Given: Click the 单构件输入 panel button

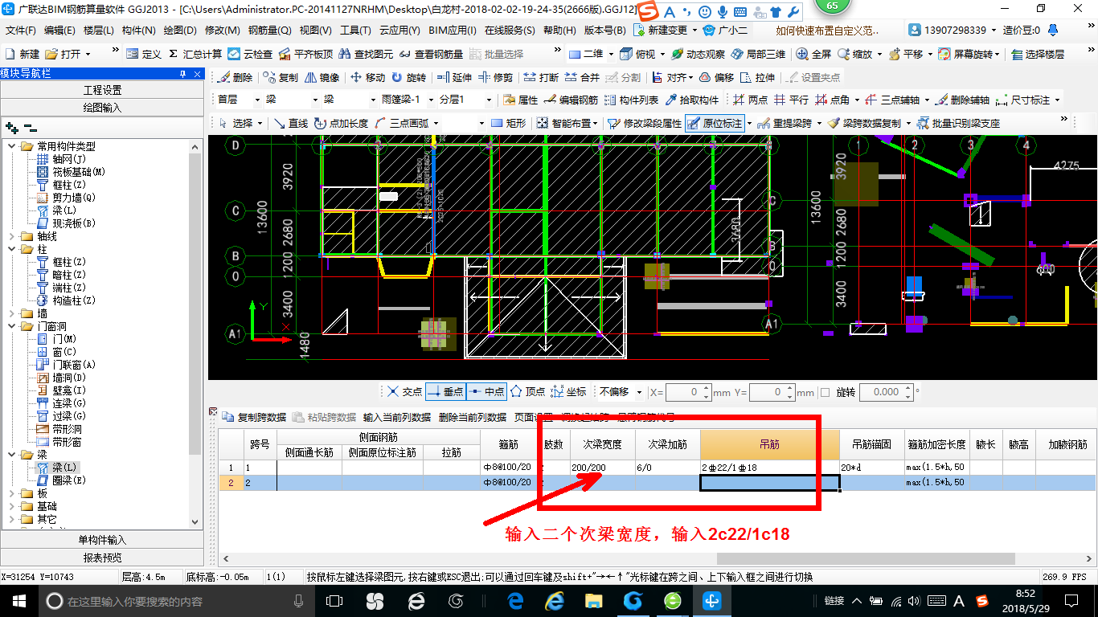Looking at the screenshot, I should (102, 540).
